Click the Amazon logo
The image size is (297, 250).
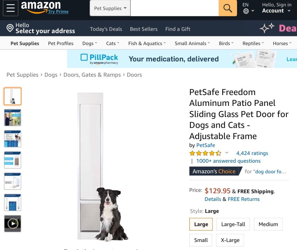point(41,6)
